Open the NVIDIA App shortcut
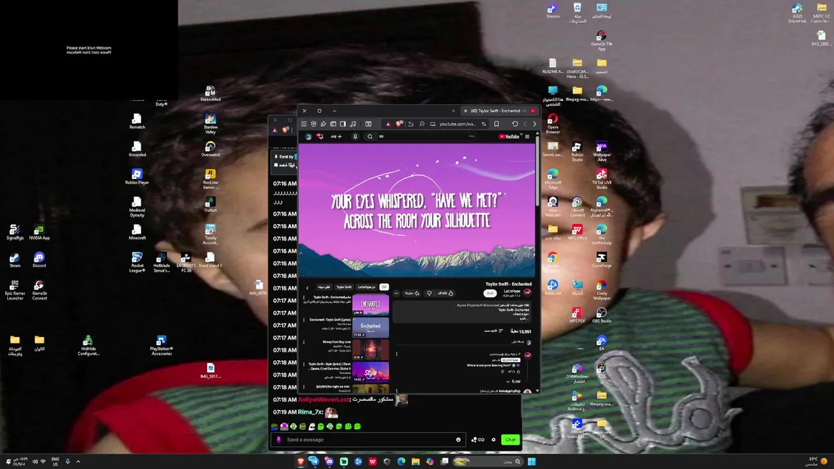Image resolution: width=834 pixels, height=469 pixels. [39, 233]
